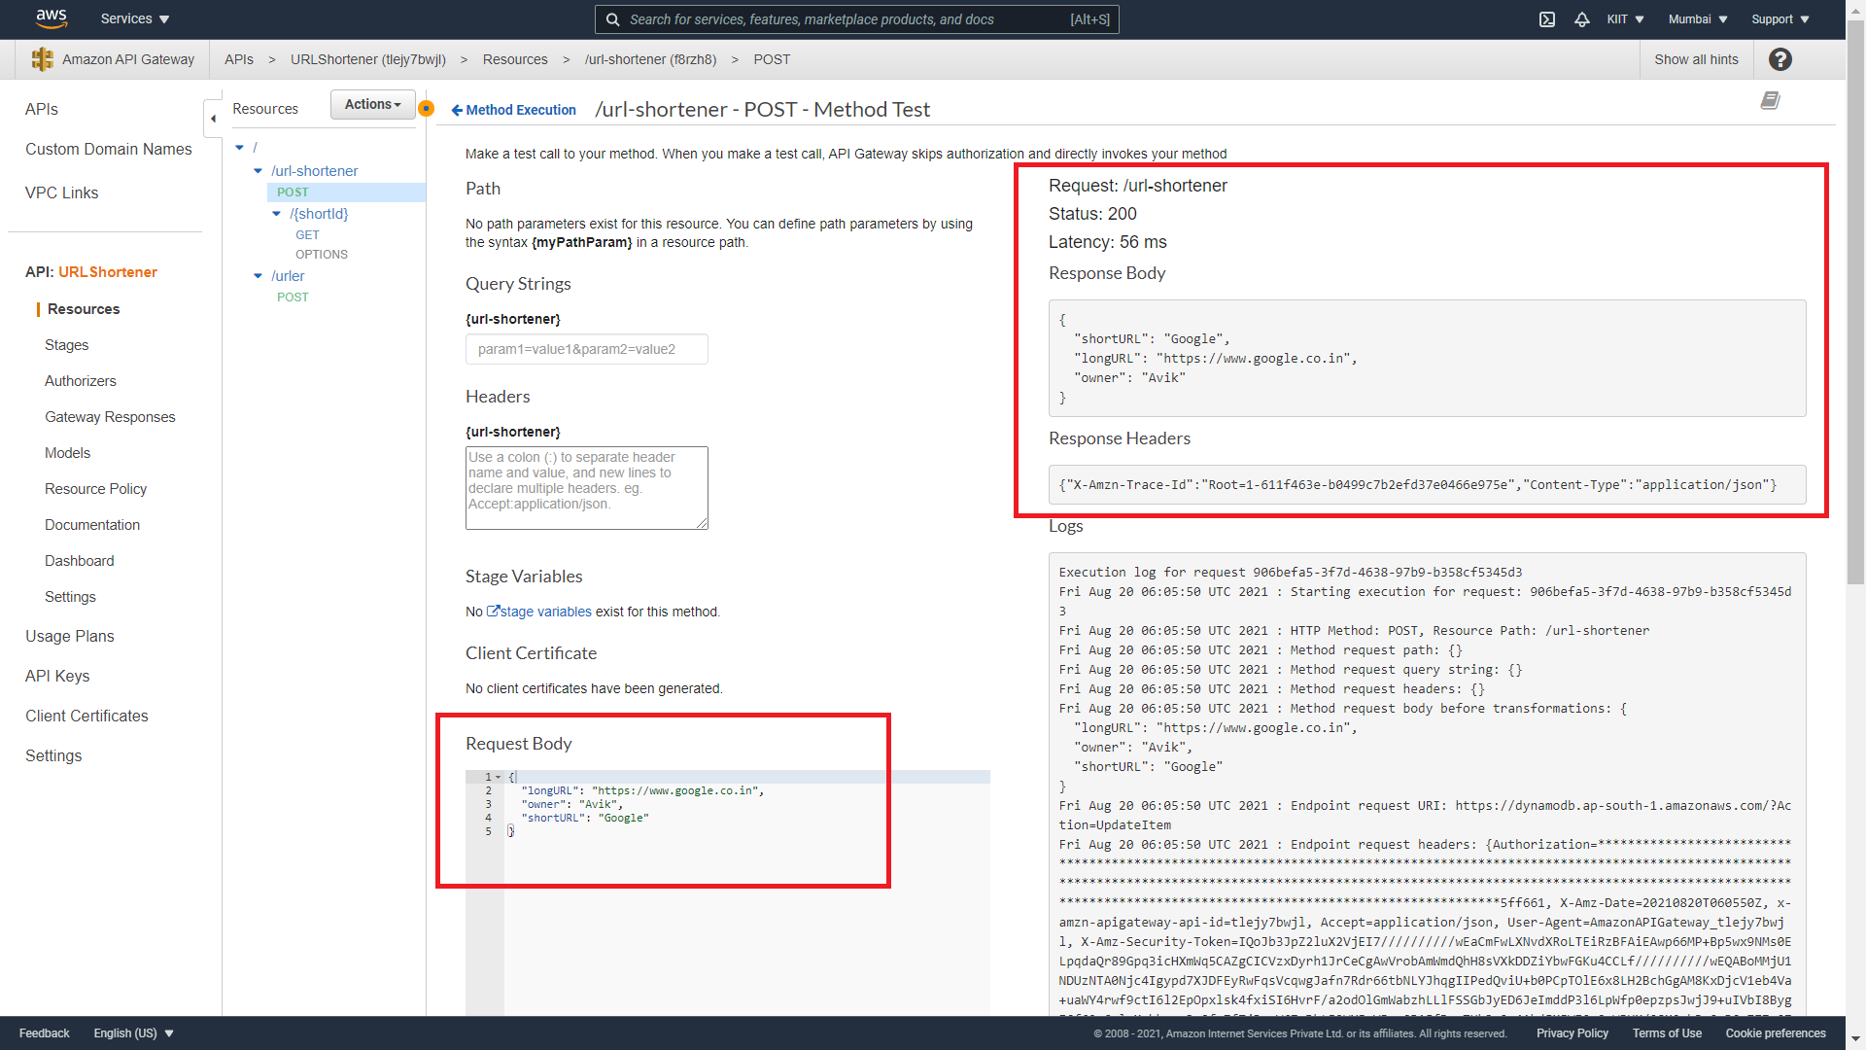Screen dimensions: 1866x1050
Task: Open the help question mark icon
Action: pyautogui.click(x=1780, y=59)
